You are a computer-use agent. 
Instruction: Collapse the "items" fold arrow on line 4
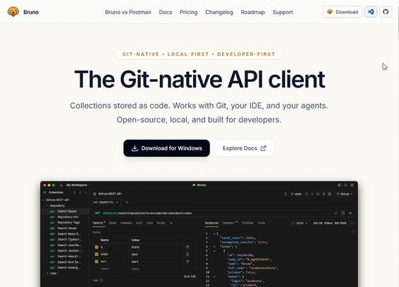[x=214, y=247]
